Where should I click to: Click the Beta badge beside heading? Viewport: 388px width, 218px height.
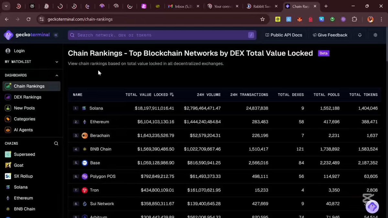324,53
